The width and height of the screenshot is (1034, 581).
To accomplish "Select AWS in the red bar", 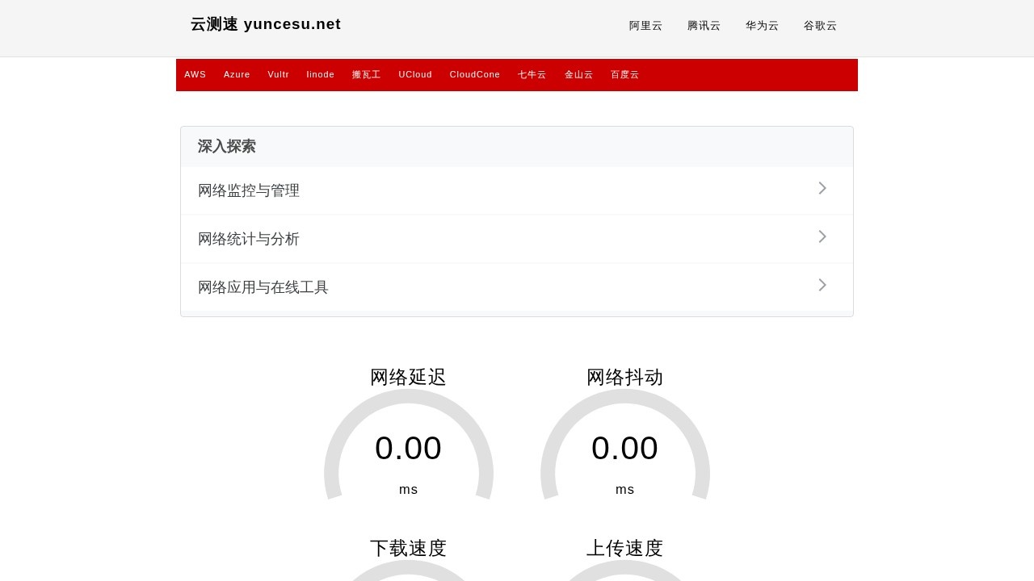I will [x=195, y=74].
